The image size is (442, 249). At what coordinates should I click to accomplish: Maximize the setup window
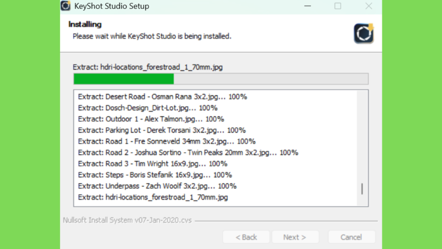[x=338, y=6]
